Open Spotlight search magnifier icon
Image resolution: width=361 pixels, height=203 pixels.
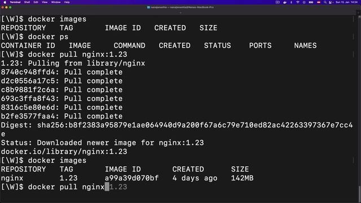[x=325, y=2]
